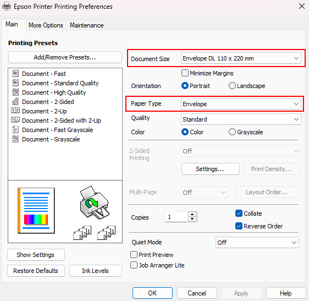
Task: Click the Document - Fast preset icon
Action: tap(15, 73)
